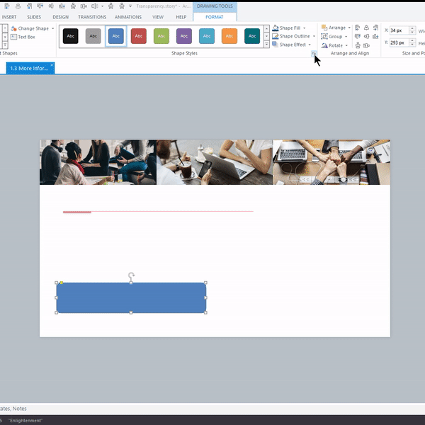
Task: Open the dropdown arrow beside the speaker icon
Action: [103, 6]
